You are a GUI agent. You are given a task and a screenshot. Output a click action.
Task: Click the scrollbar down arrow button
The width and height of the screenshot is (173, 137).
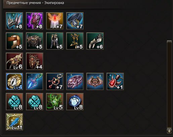[169, 131]
